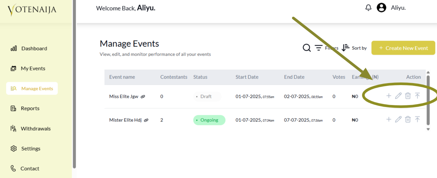Click the notification bell icon

(x=368, y=8)
